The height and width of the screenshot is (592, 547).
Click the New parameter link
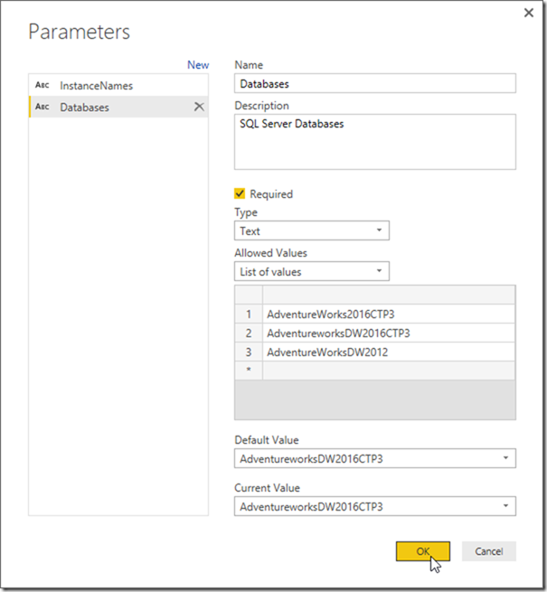tap(198, 65)
